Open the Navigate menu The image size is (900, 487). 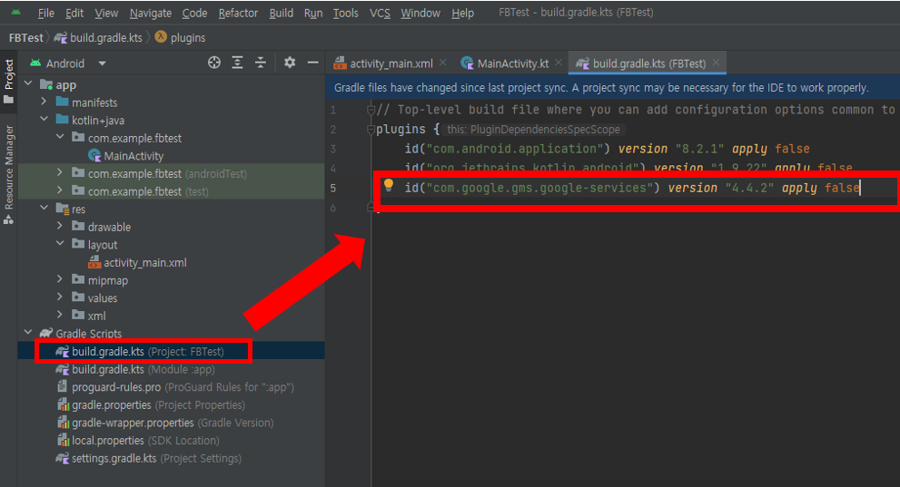point(151,13)
